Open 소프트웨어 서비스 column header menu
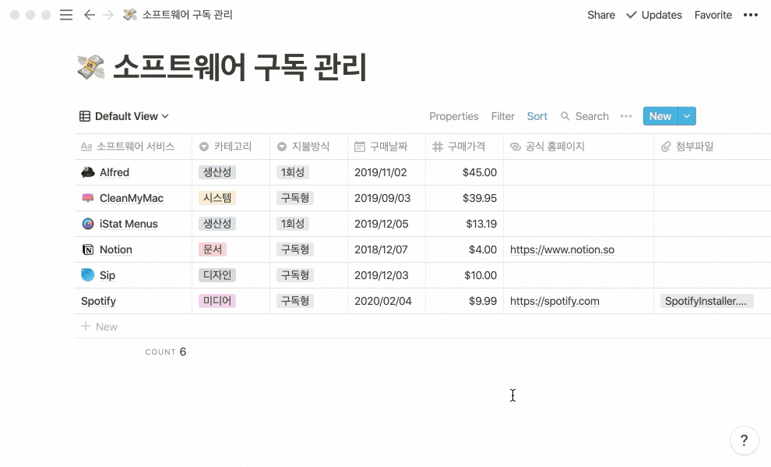The height and width of the screenshot is (467, 771). click(x=133, y=146)
